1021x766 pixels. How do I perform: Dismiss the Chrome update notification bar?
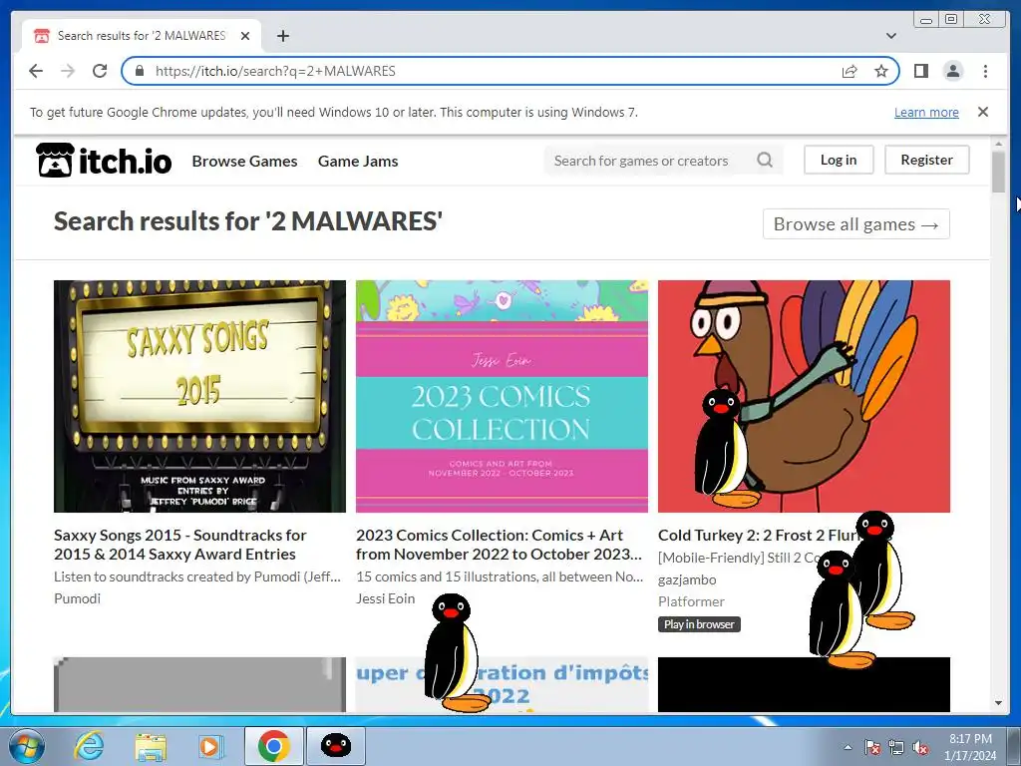(983, 112)
